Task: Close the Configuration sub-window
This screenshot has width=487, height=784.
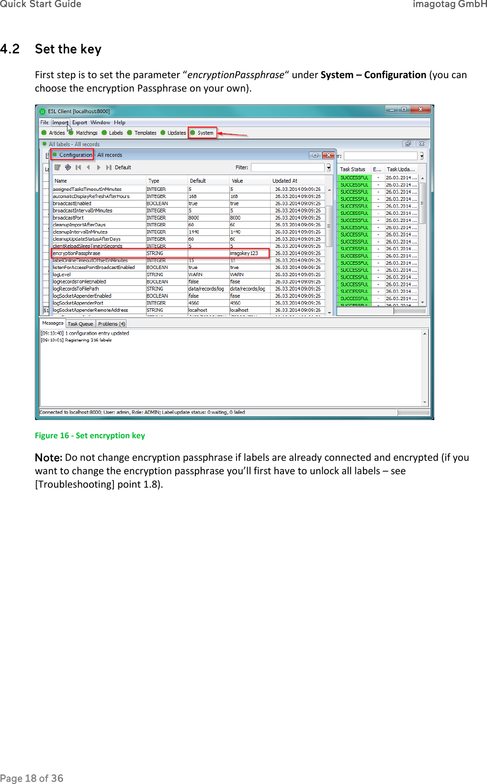Action: click(x=328, y=155)
